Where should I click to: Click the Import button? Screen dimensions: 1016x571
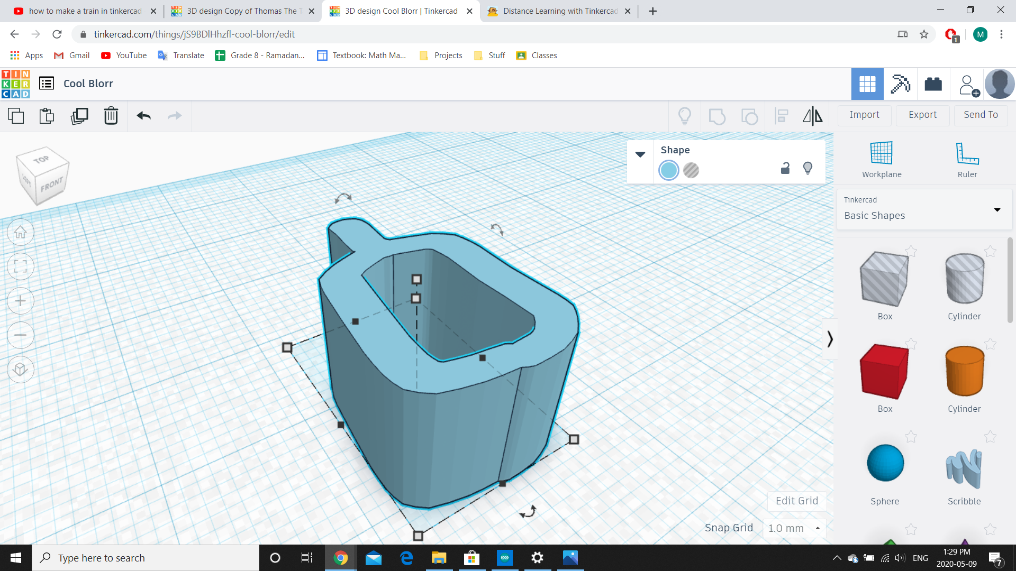[865, 114]
